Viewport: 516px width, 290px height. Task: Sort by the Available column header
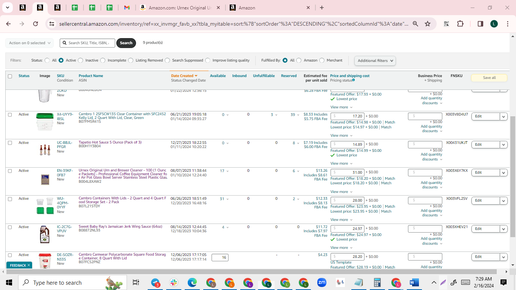218,76
